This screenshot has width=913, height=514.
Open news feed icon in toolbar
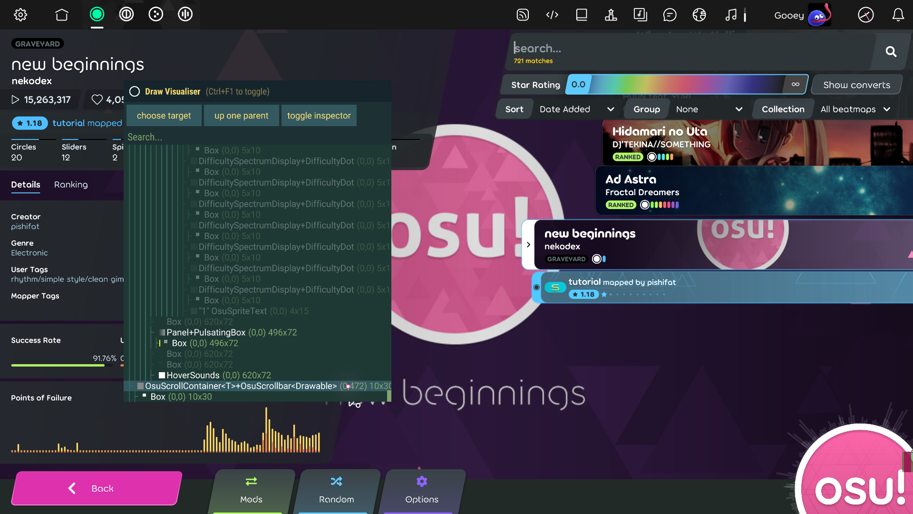(x=523, y=15)
